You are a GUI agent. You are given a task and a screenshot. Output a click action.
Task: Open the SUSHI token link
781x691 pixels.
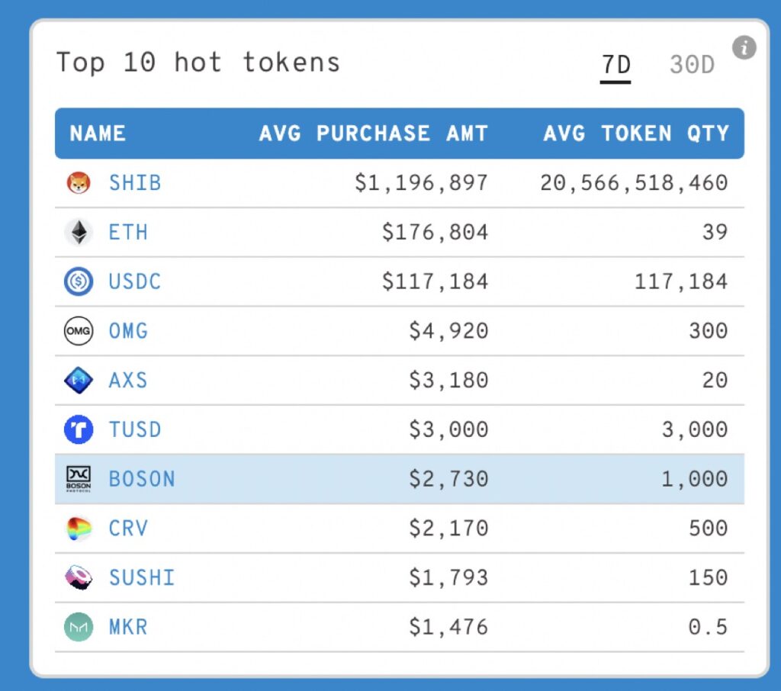click(142, 577)
